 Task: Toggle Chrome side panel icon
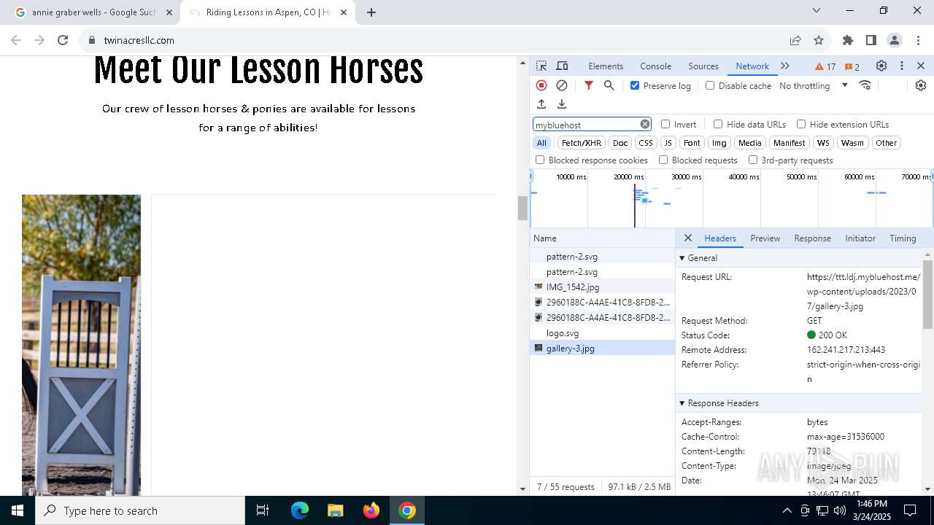[x=871, y=40]
